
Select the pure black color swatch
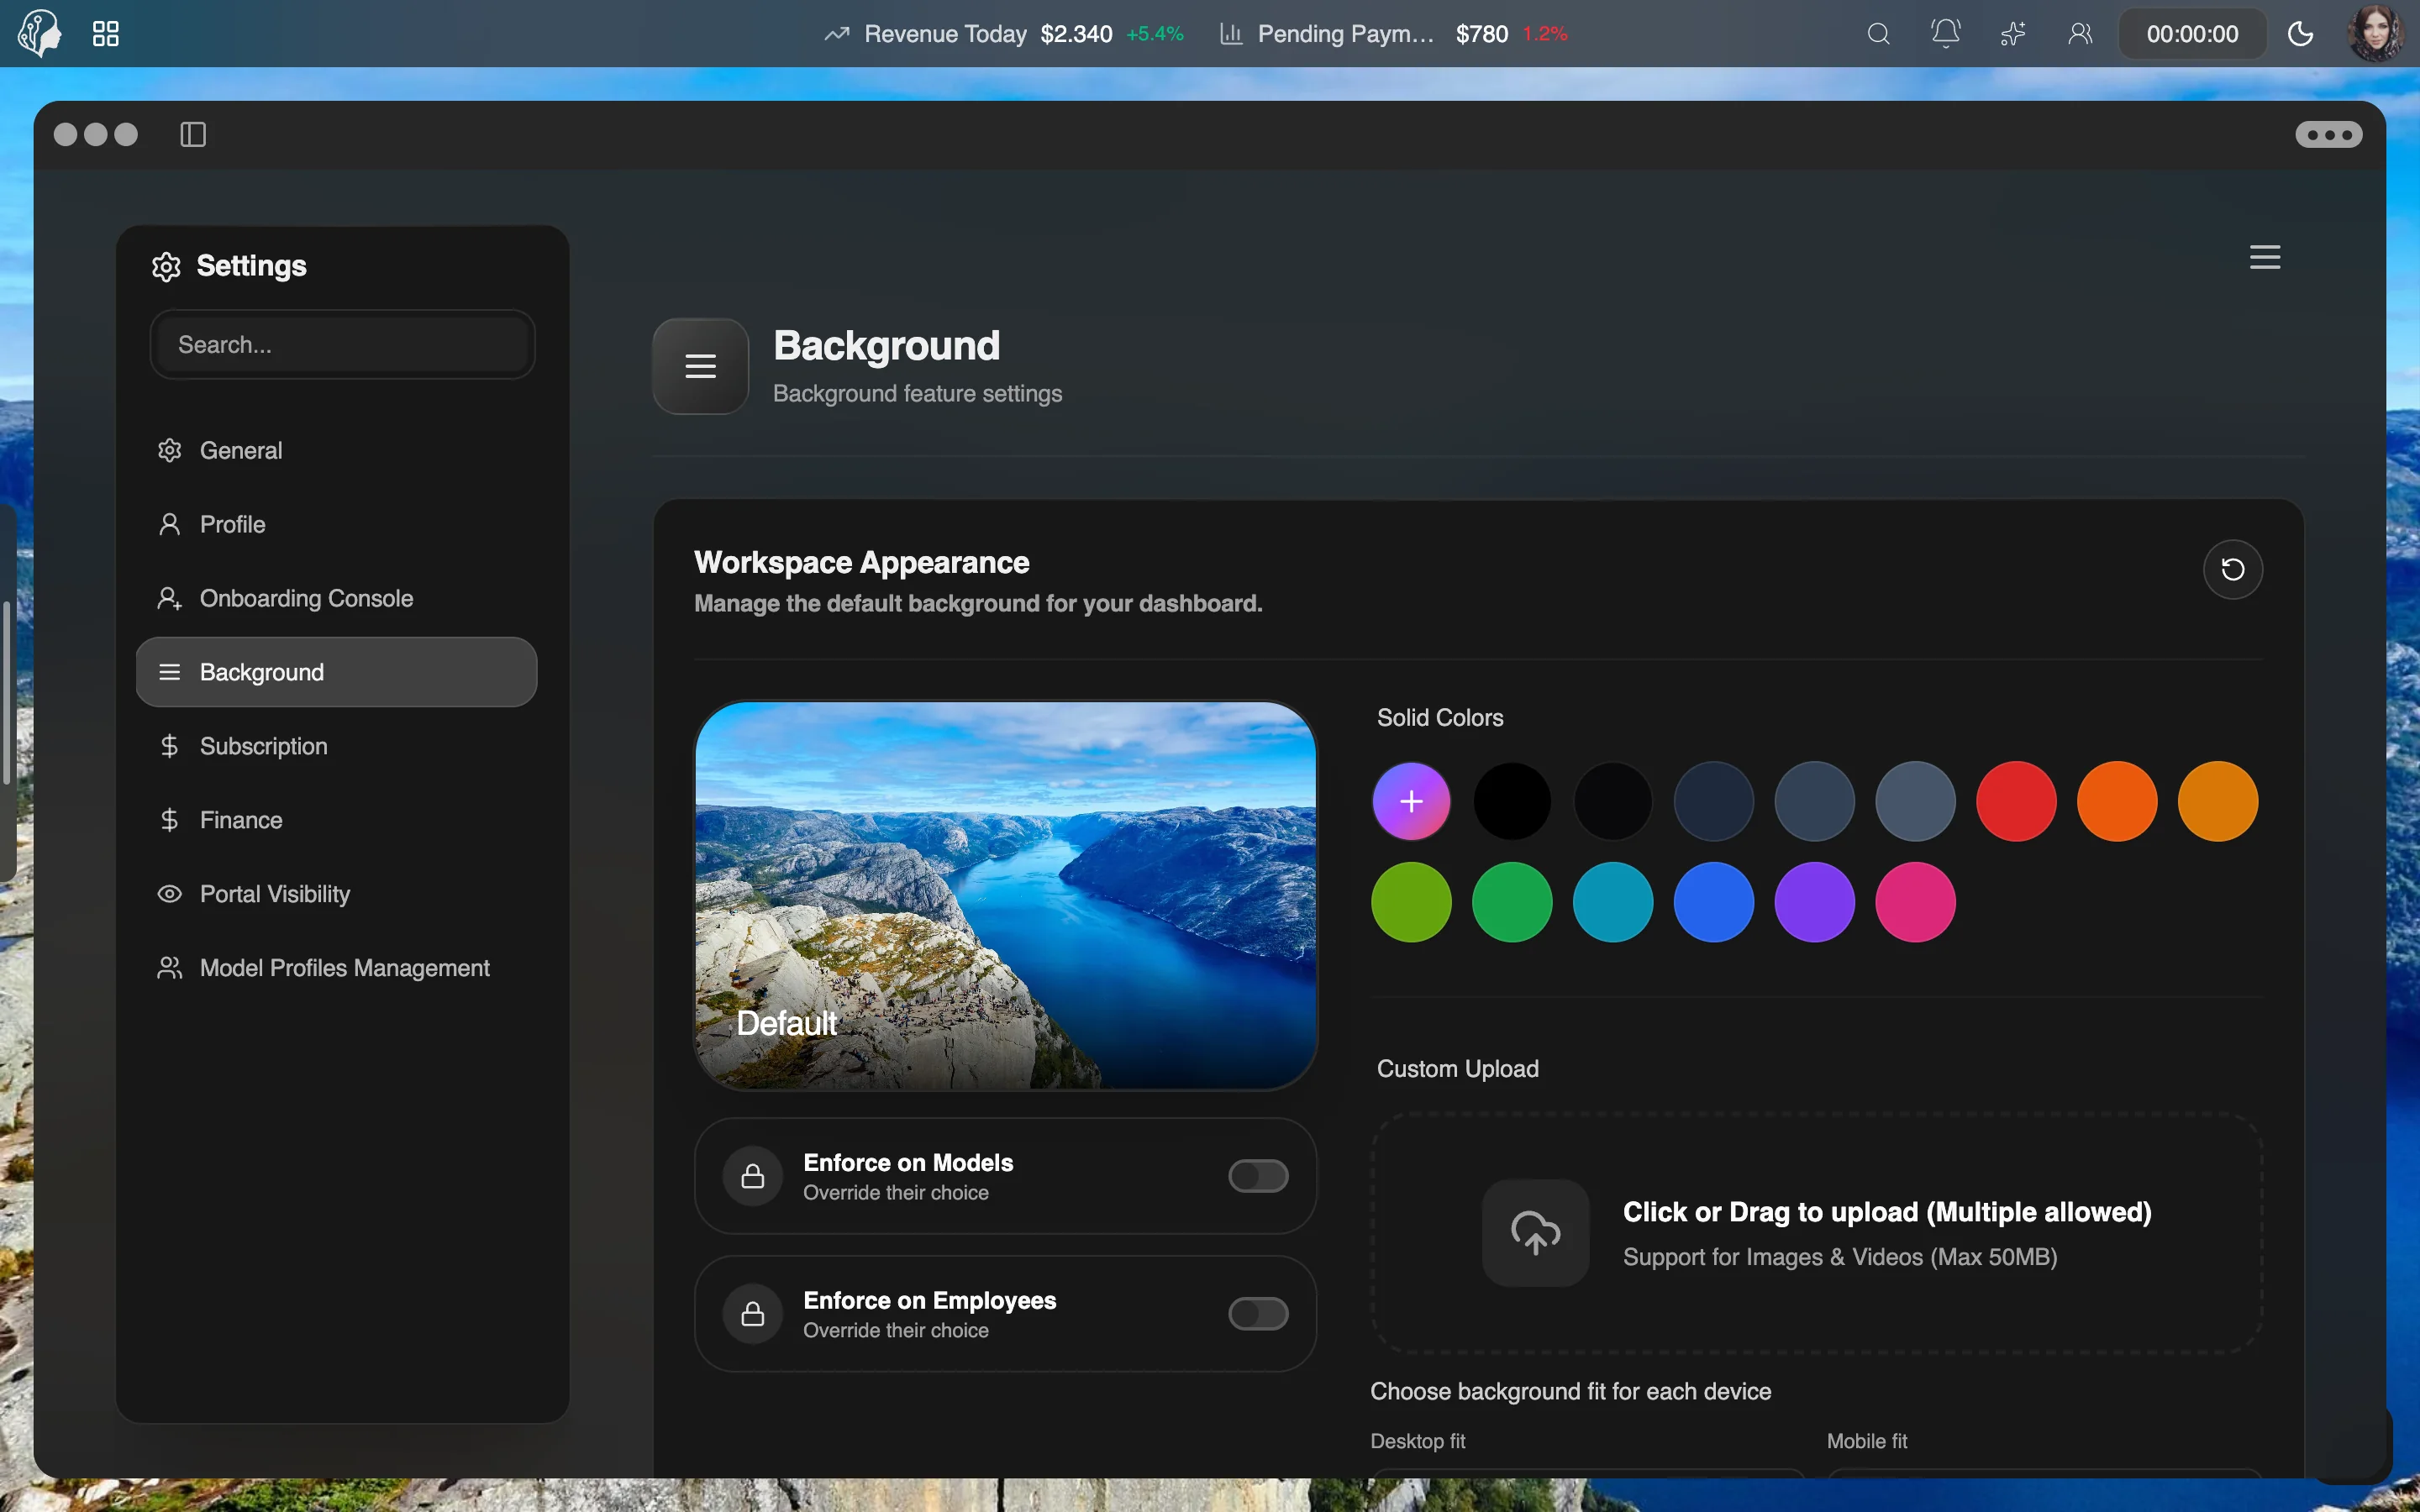click(1512, 801)
